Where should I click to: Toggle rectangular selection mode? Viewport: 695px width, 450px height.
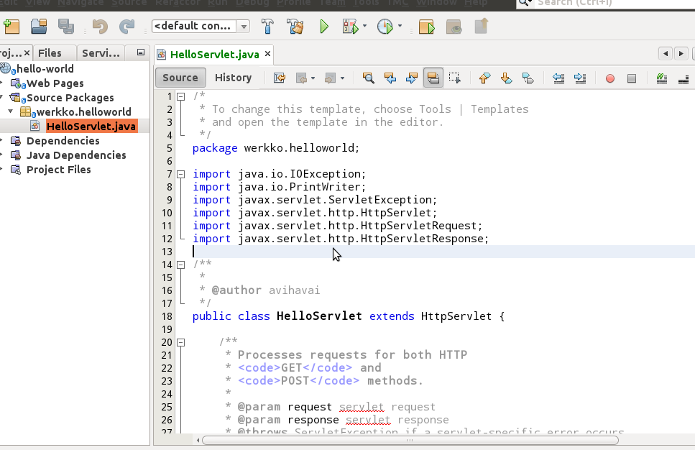pos(455,78)
